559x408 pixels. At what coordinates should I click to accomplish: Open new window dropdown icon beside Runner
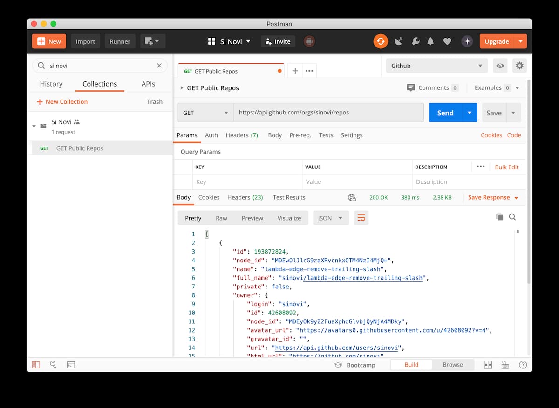[x=152, y=41]
